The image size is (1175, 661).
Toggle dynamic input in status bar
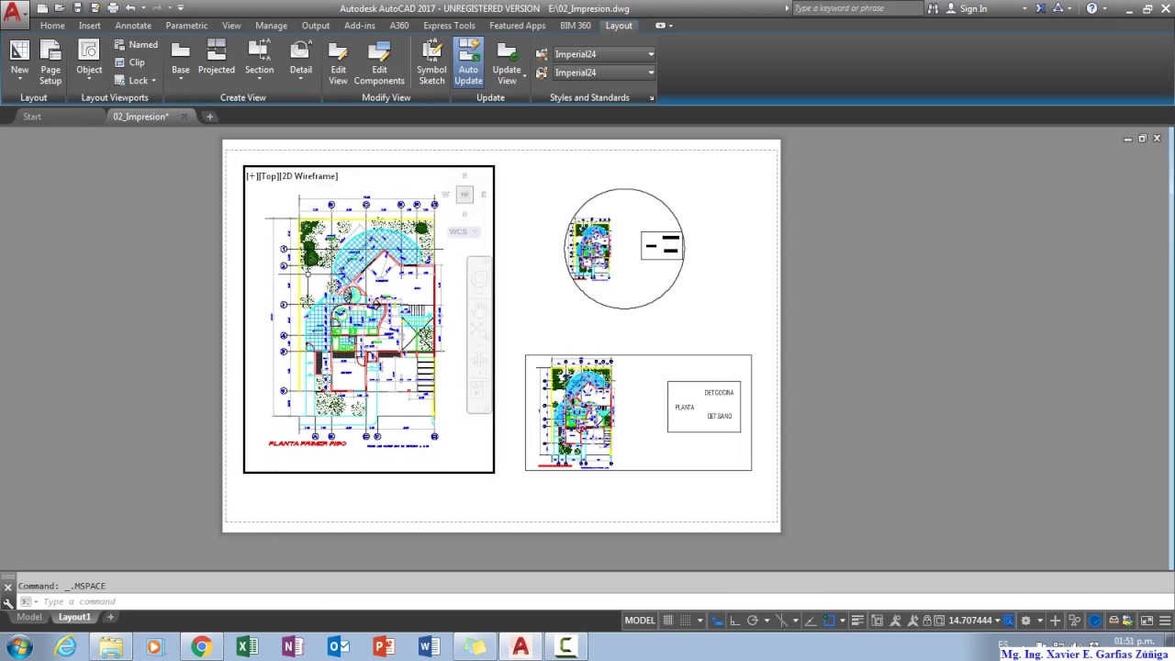pyautogui.click(x=717, y=621)
